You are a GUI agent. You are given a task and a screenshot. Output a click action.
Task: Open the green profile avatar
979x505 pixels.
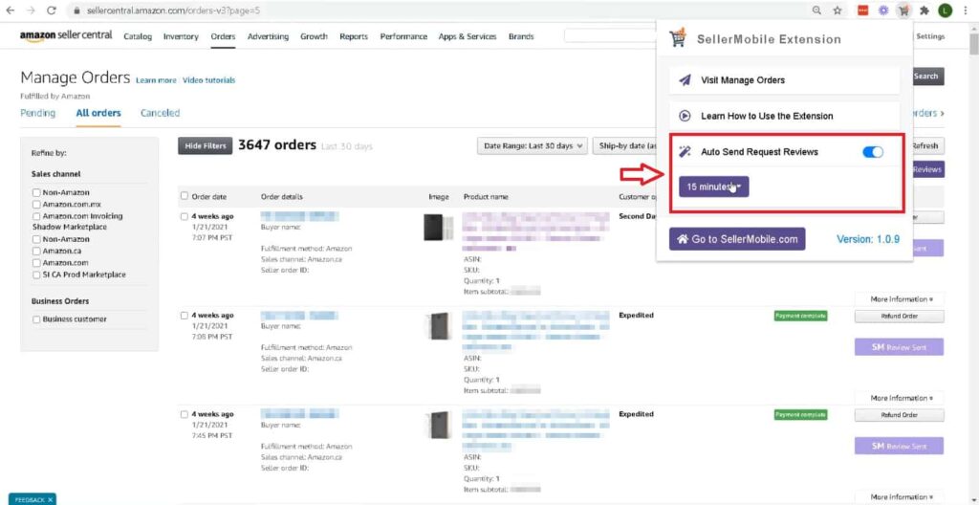[x=946, y=11]
